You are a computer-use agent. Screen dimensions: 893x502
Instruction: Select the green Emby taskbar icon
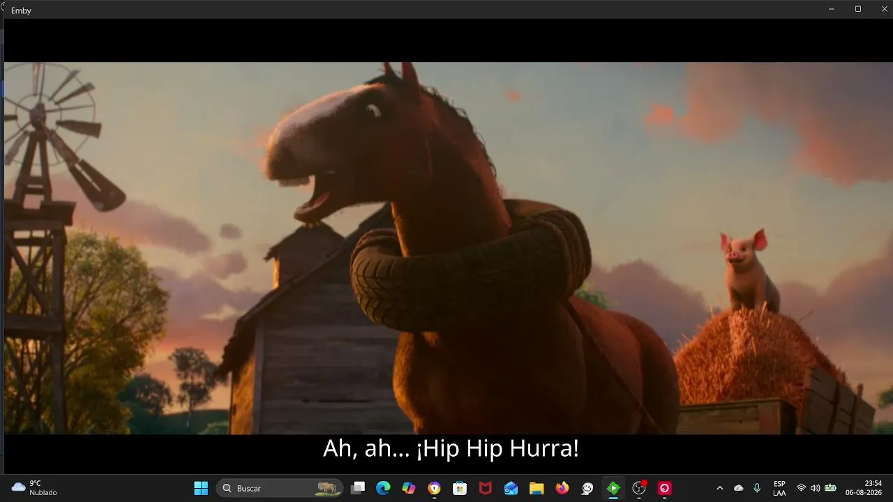pyautogui.click(x=613, y=488)
